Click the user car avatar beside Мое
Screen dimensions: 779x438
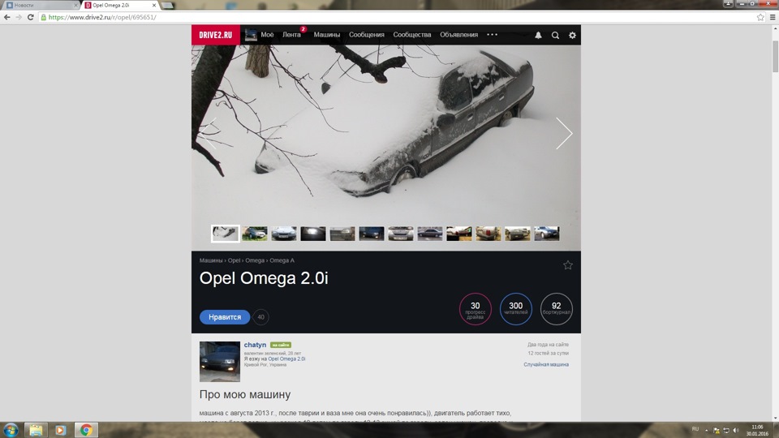[251, 35]
